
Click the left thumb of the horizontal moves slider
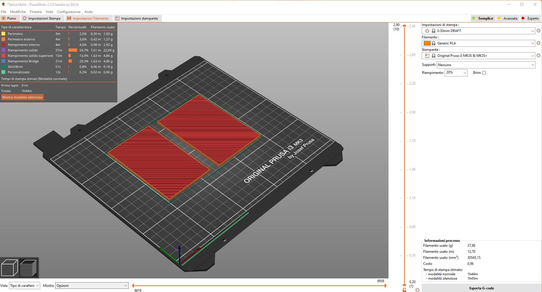click(133, 286)
